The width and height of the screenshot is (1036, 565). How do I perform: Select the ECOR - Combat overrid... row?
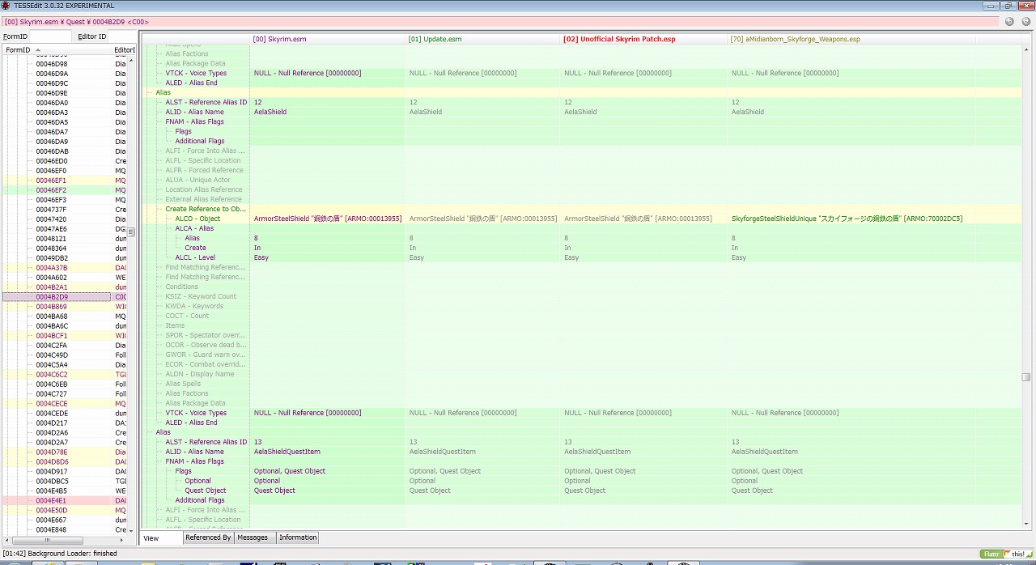click(x=206, y=364)
